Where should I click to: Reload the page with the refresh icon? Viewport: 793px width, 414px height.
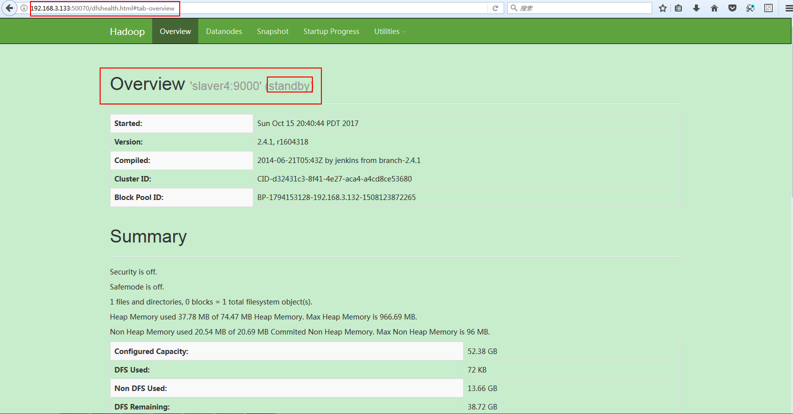point(495,8)
